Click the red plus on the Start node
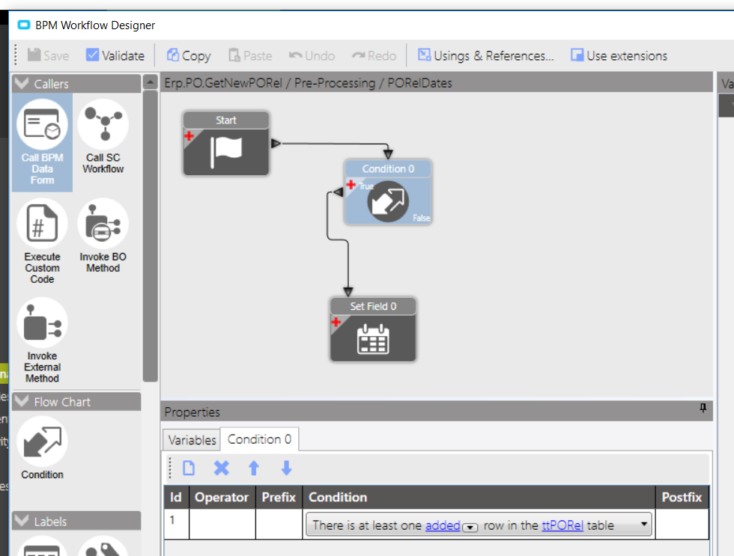The image size is (734, 556). pyautogui.click(x=189, y=136)
